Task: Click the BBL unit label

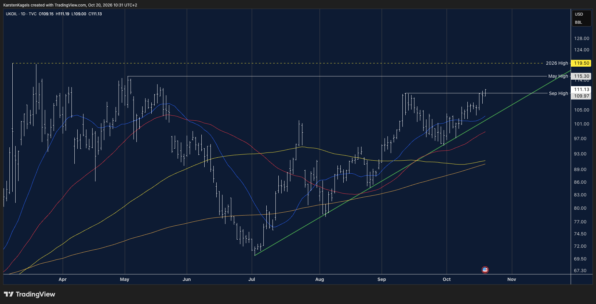Action: click(x=578, y=22)
